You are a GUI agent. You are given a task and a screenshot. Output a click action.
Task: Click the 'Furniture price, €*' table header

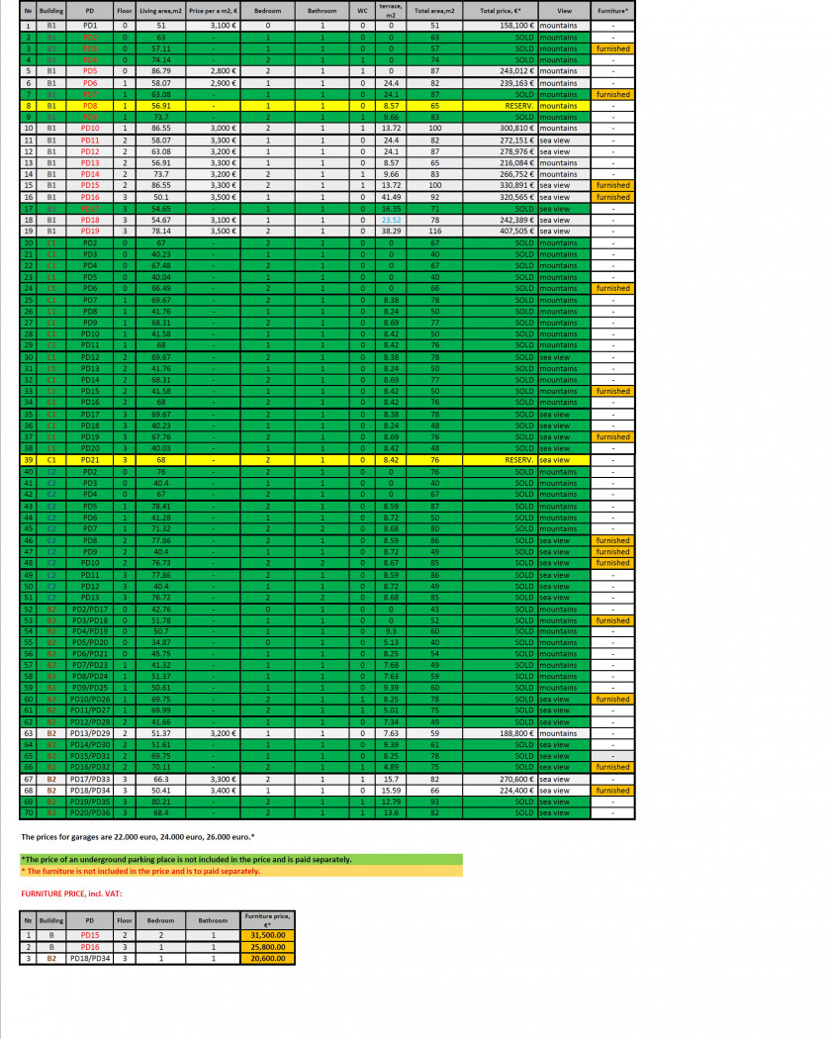pyautogui.click(x=268, y=920)
